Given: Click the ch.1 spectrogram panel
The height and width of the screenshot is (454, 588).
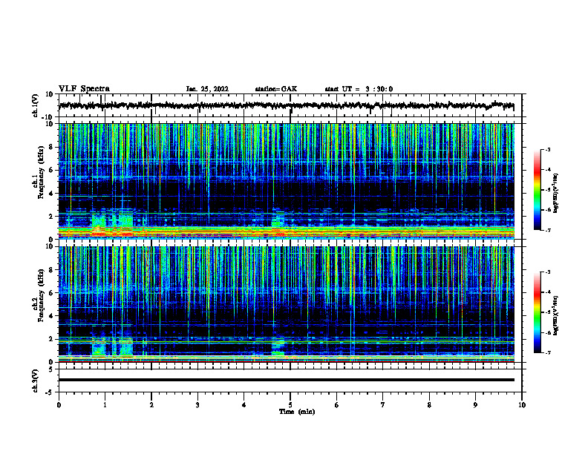Looking at the screenshot, I should point(286,181).
